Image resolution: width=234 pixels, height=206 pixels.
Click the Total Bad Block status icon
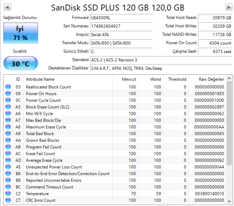pos(8,134)
